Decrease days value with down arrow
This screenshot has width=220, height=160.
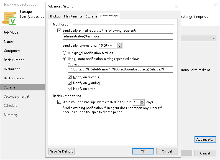[x=142, y=103]
